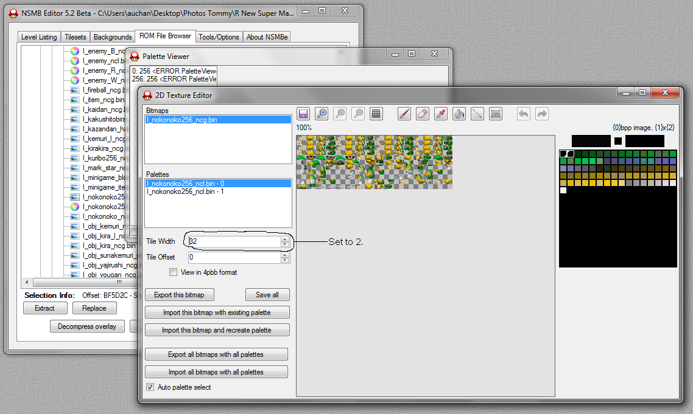Image resolution: width=693 pixels, height=414 pixels.
Task: Switch to the Tilesets tab
Action: tap(76, 37)
